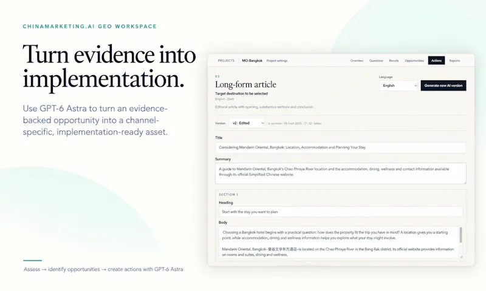This screenshot has height=291, width=486.
Task: Click the 'SECTION 1' label
Action: point(228,195)
